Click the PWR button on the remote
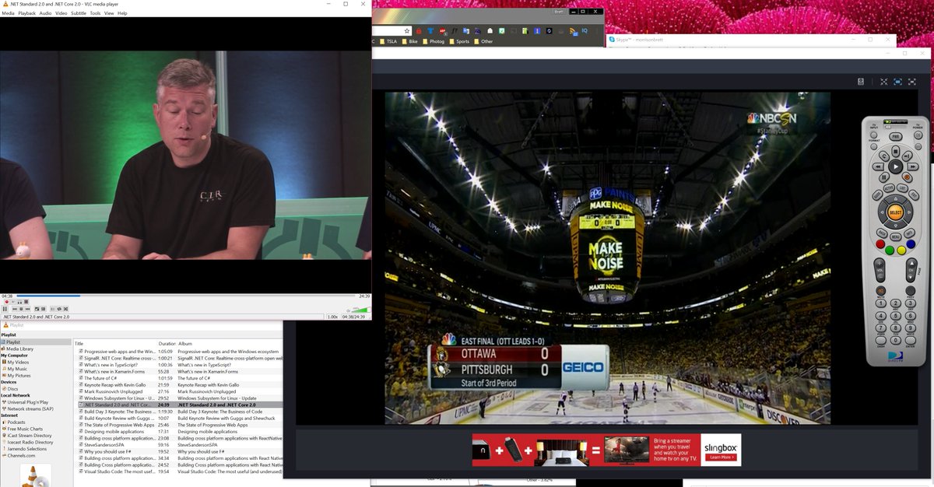Image resolution: width=934 pixels, height=487 pixels. 895,137
